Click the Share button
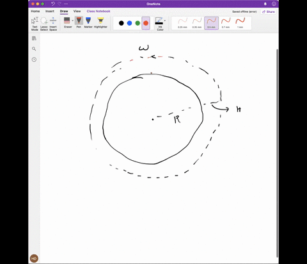This screenshot has height=264, width=307. (269, 12)
